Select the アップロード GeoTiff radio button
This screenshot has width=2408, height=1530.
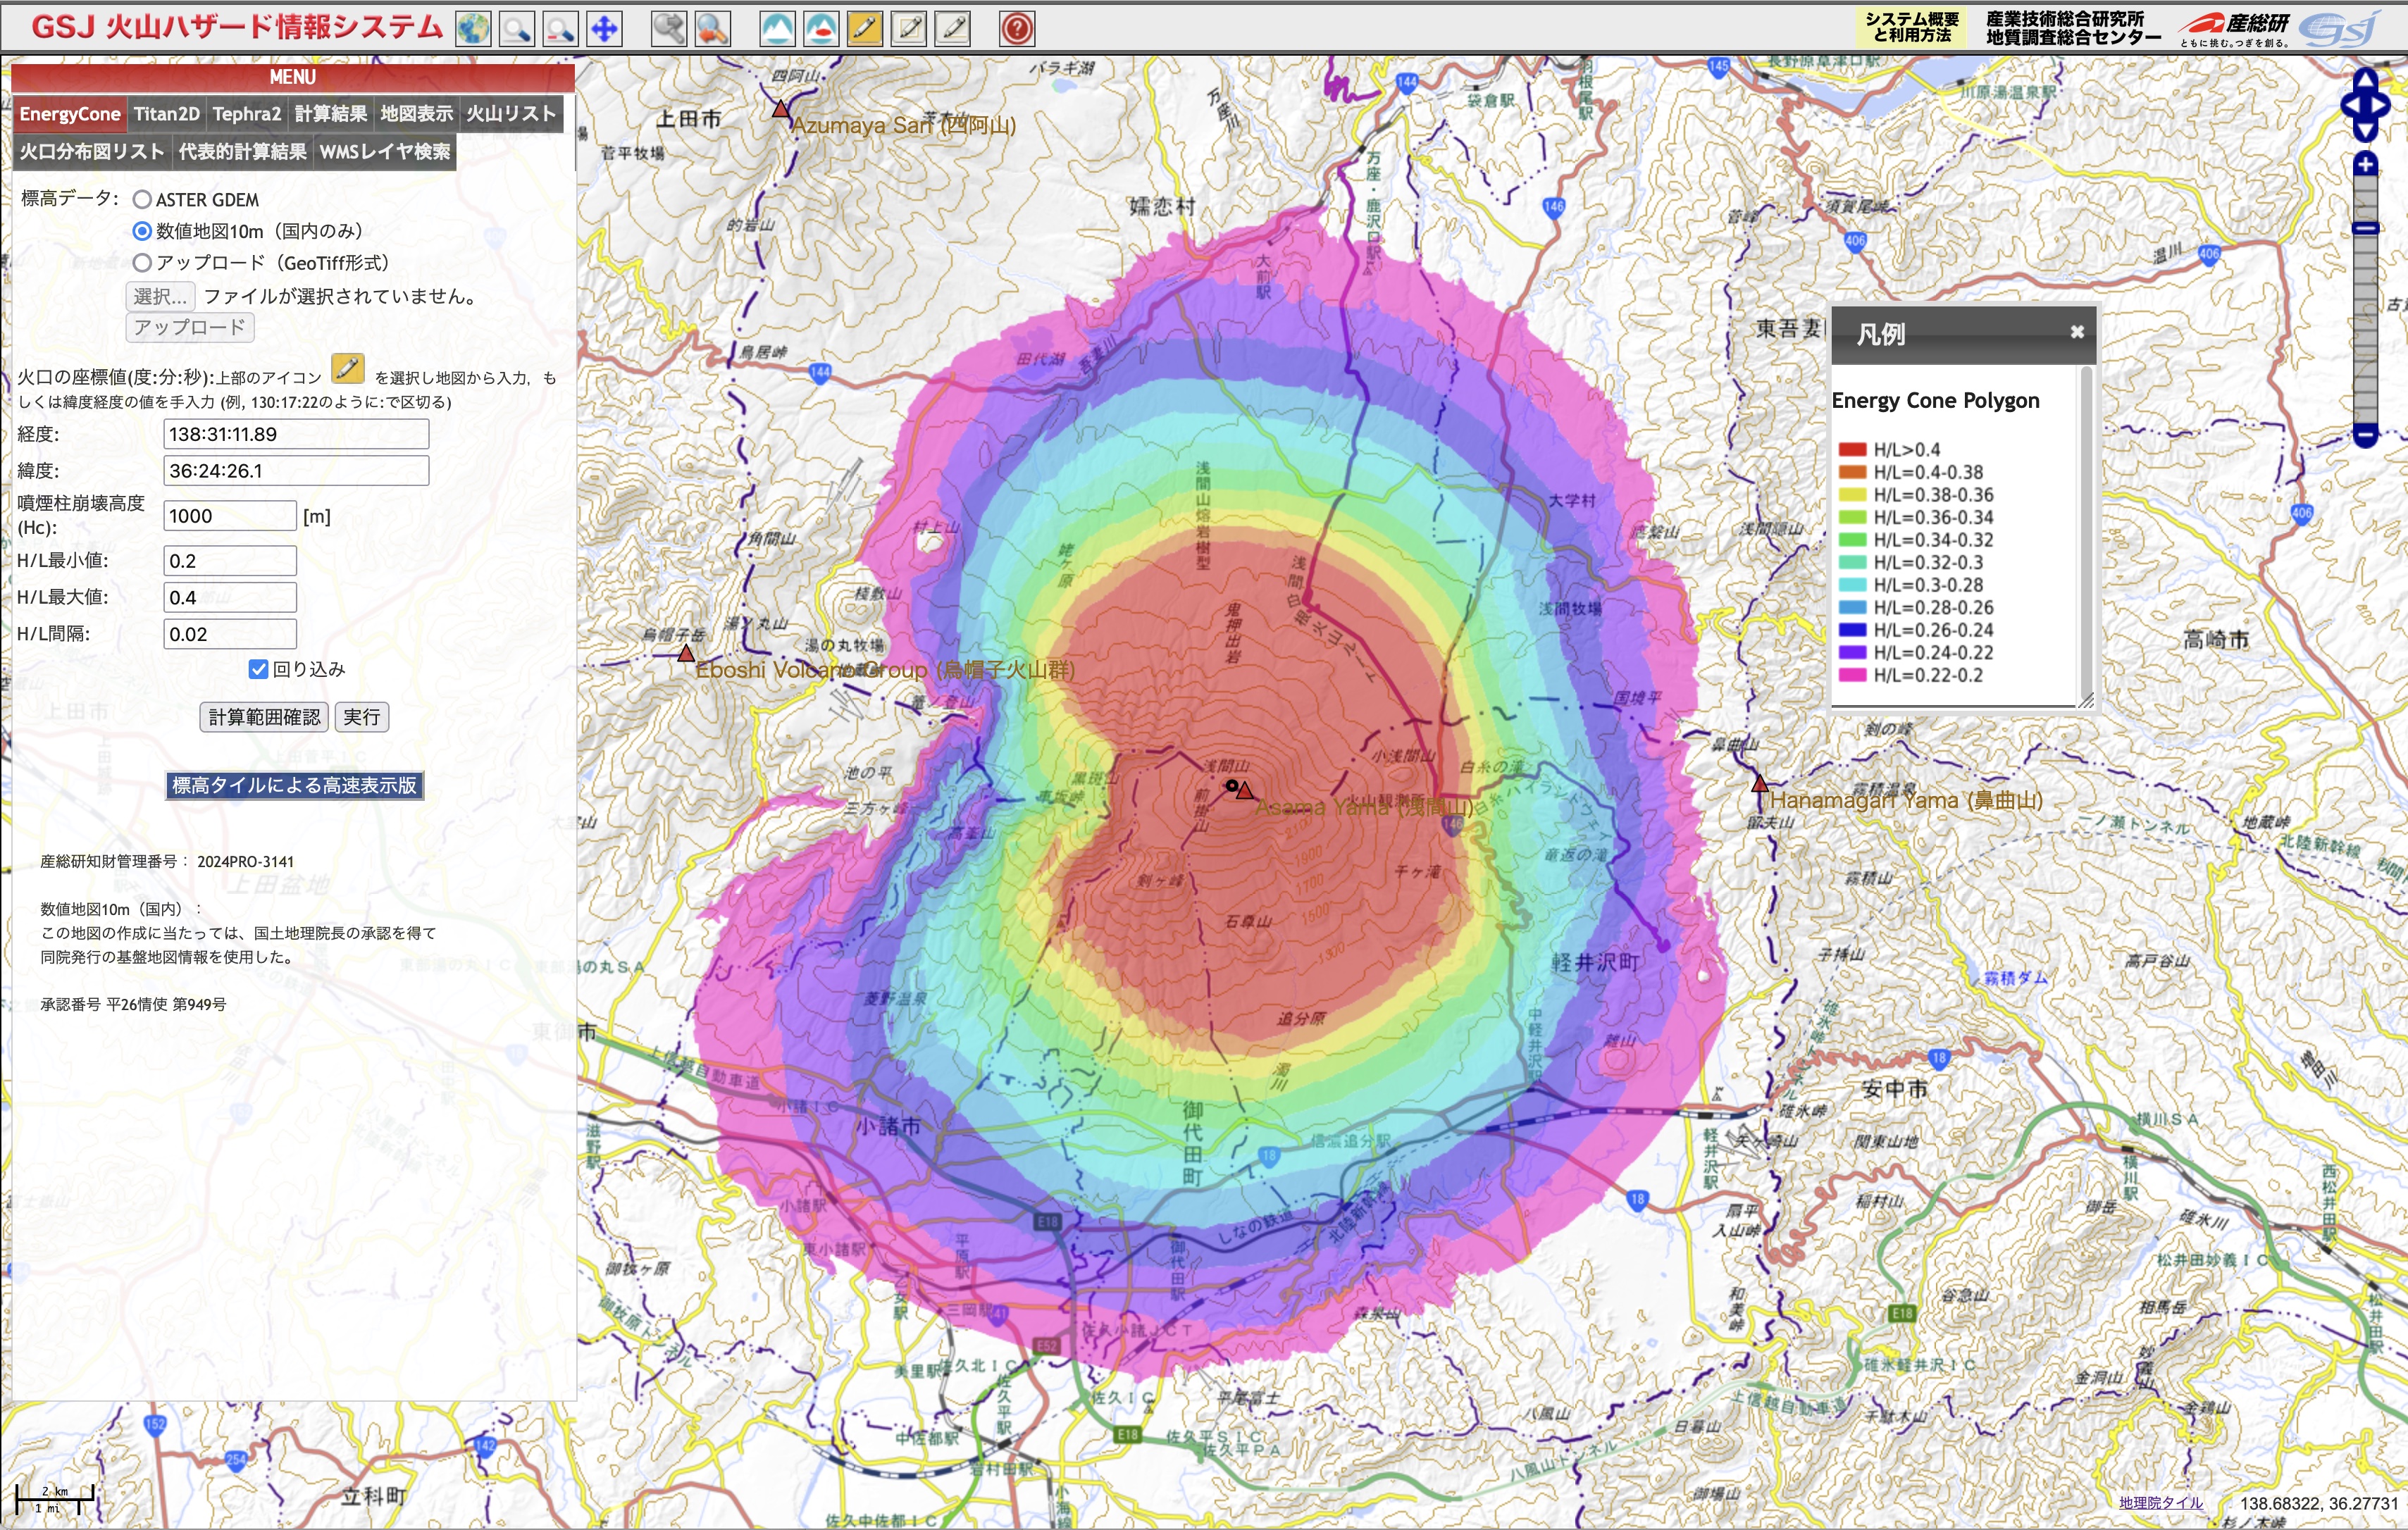[x=142, y=263]
